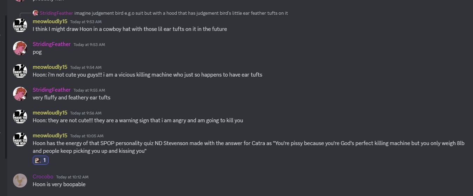The width and height of the screenshot is (473, 196).
Task: Click meowloudly15's avatar beside the cowboy hat message
Action: tap(20, 25)
